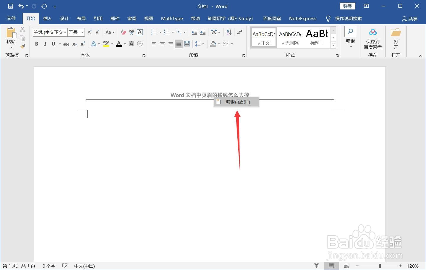Toggle superscript formatting
The height and width of the screenshot is (270, 426).
(83, 44)
